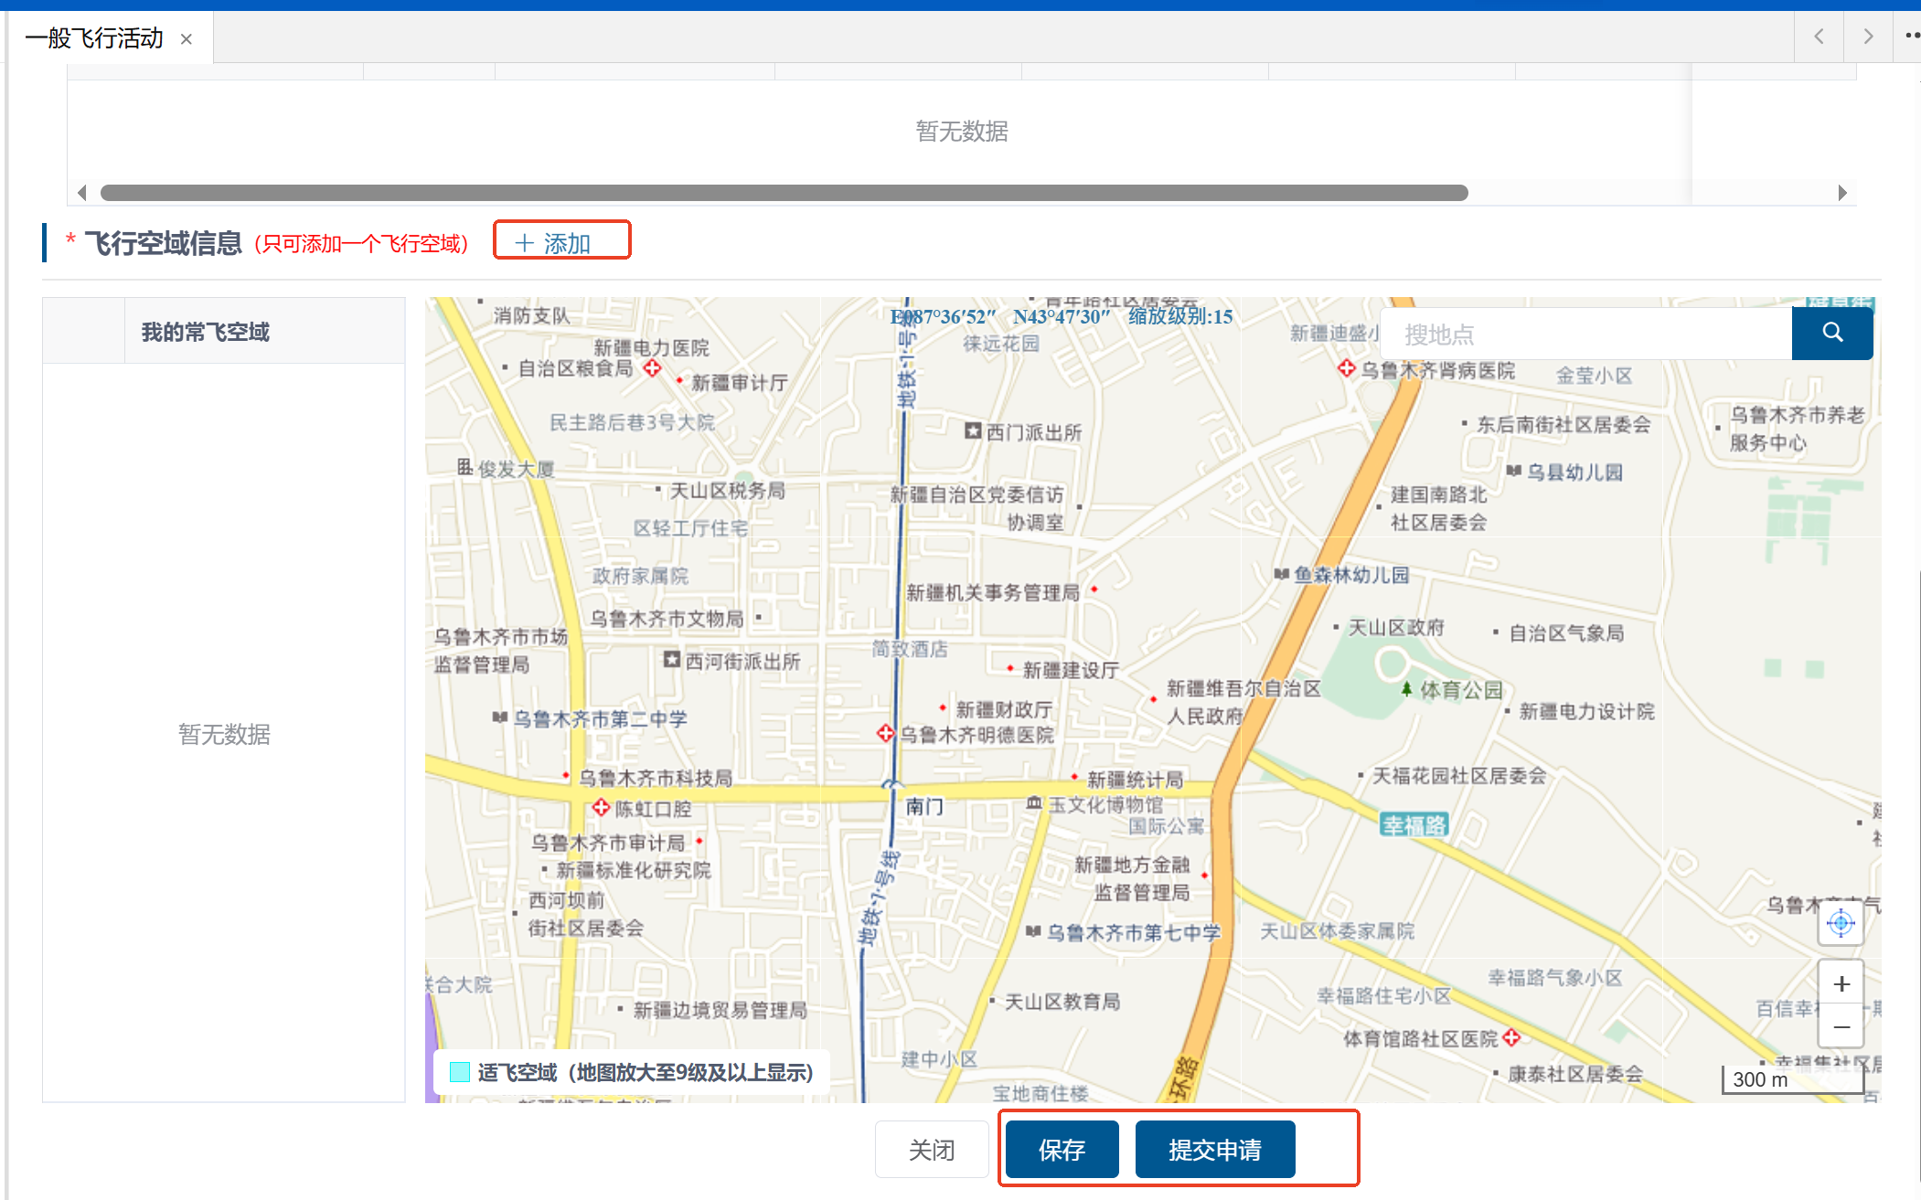
Task: Click the 自治区气象局 map label
Action: pyautogui.click(x=1566, y=632)
